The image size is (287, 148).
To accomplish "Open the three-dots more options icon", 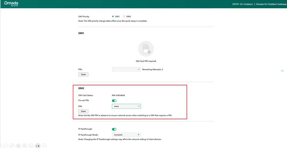I will pos(44,146).
